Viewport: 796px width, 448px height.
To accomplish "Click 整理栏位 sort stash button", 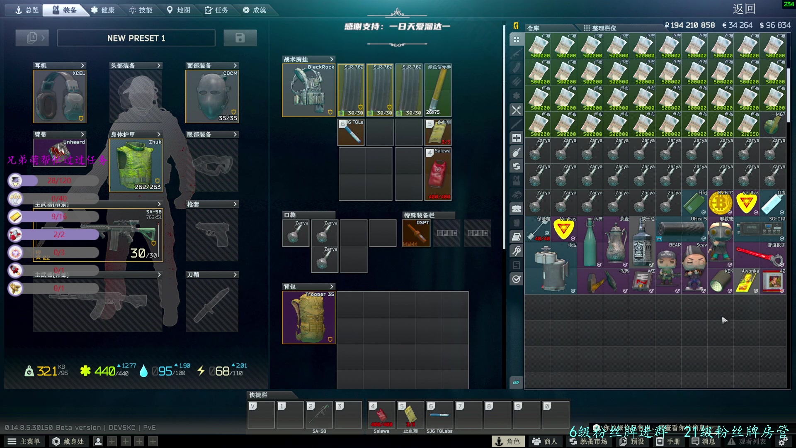I will pyautogui.click(x=600, y=28).
